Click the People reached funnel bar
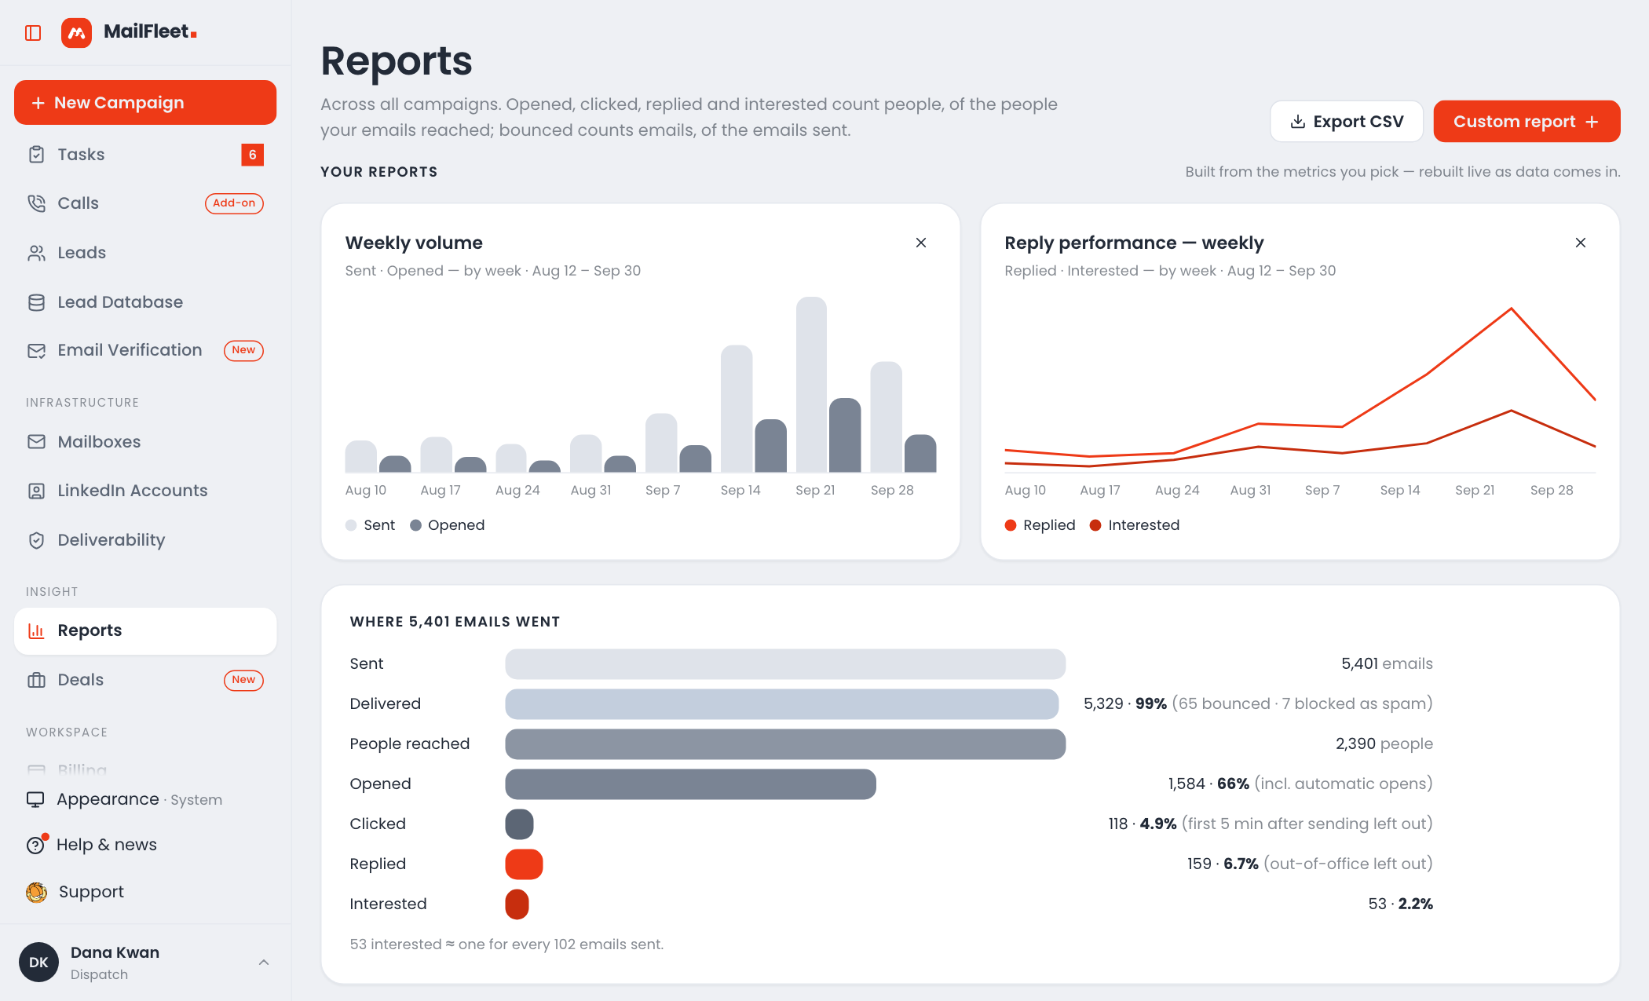 pos(785,744)
